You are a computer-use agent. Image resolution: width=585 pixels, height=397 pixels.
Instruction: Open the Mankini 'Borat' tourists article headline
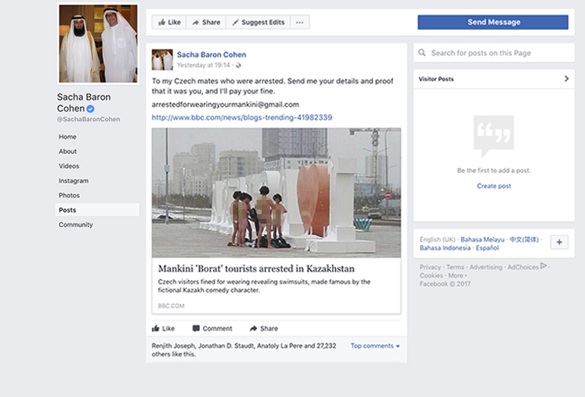tap(256, 269)
